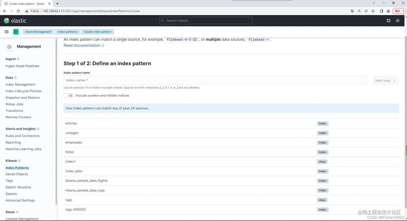Click the Stack Management breadcrumb
This screenshot has height=221, width=407.
(38, 32)
